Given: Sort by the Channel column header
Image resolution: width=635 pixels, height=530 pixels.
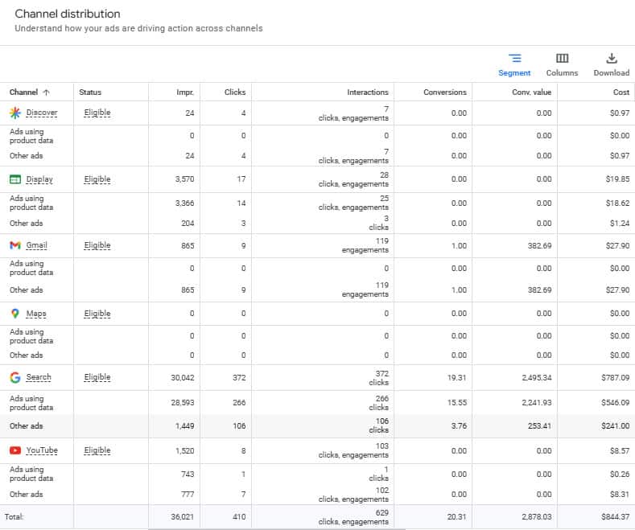Looking at the screenshot, I should [x=24, y=92].
